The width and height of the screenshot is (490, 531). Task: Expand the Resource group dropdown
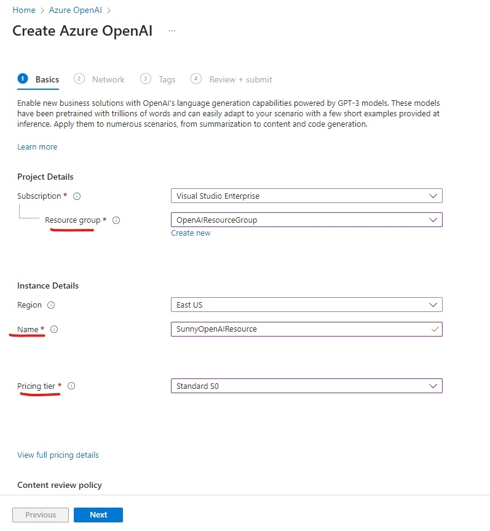[306, 220]
